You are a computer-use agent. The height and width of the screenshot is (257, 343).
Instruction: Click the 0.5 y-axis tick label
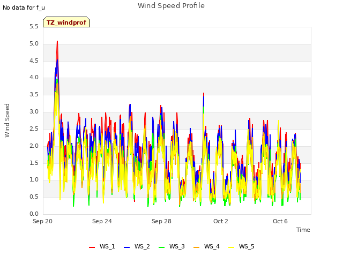[x=34, y=196]
